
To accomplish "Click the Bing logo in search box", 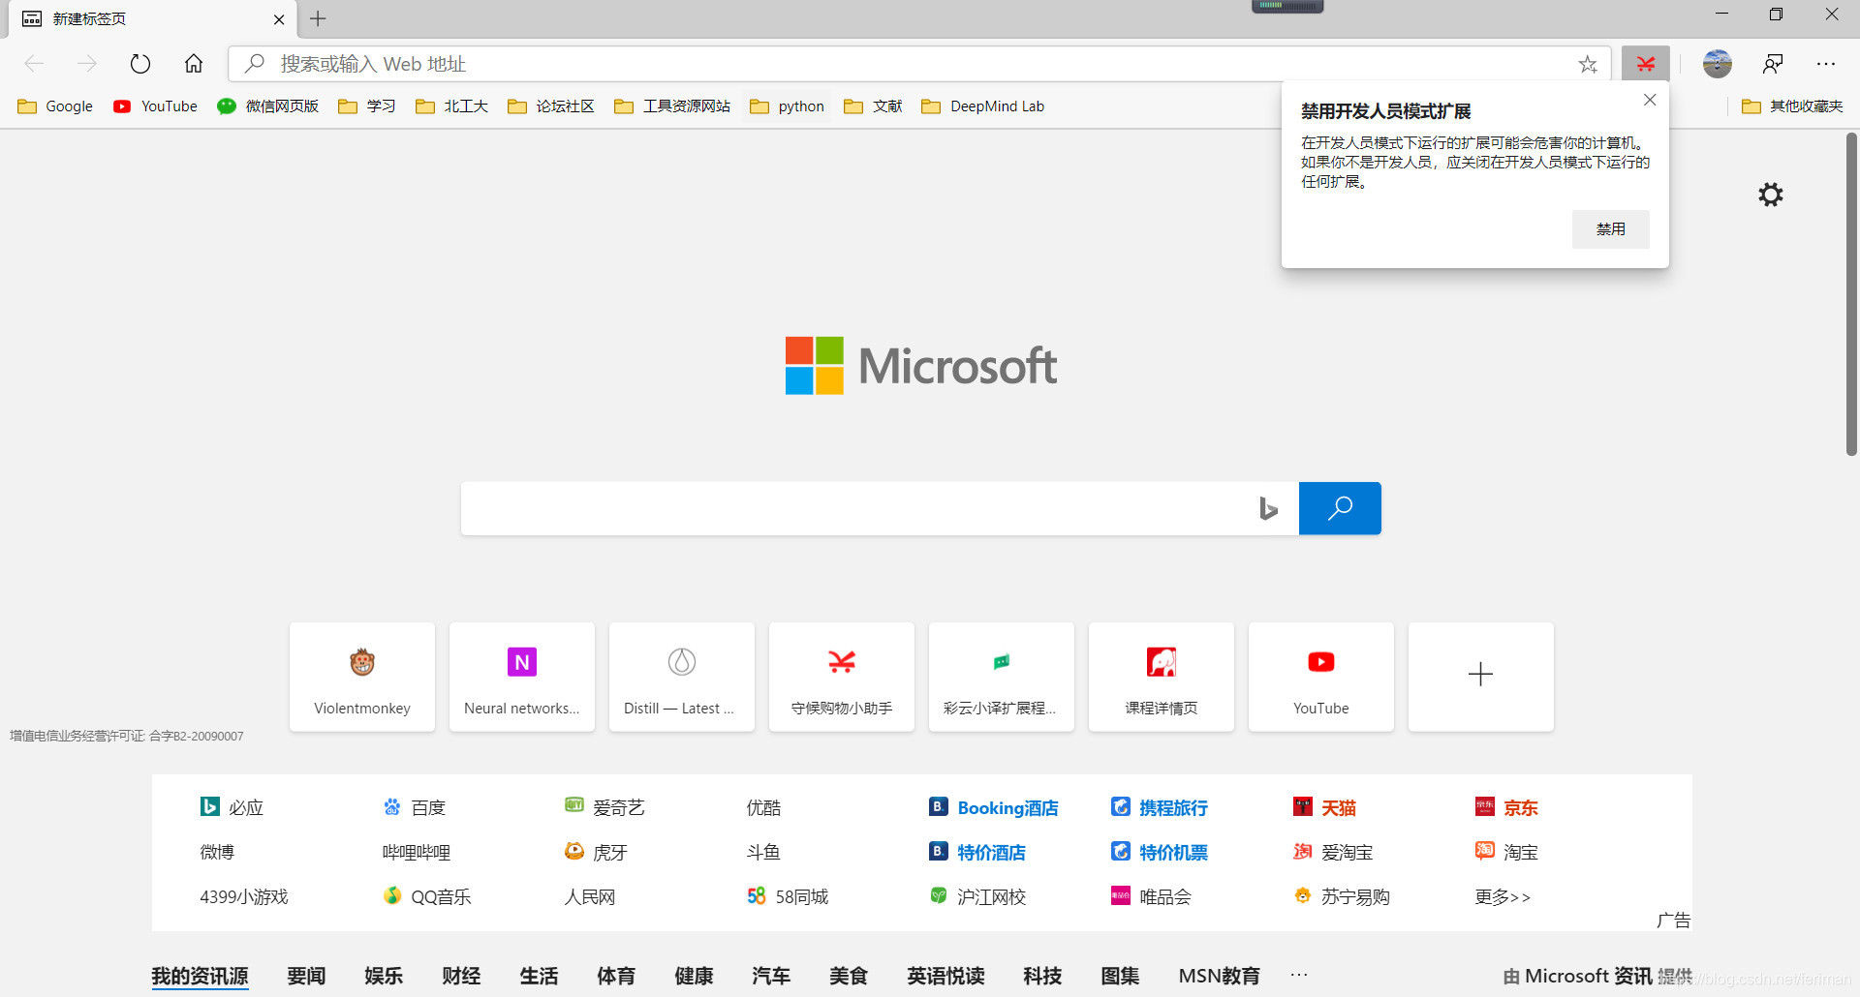I will [x=1268, y=508].
